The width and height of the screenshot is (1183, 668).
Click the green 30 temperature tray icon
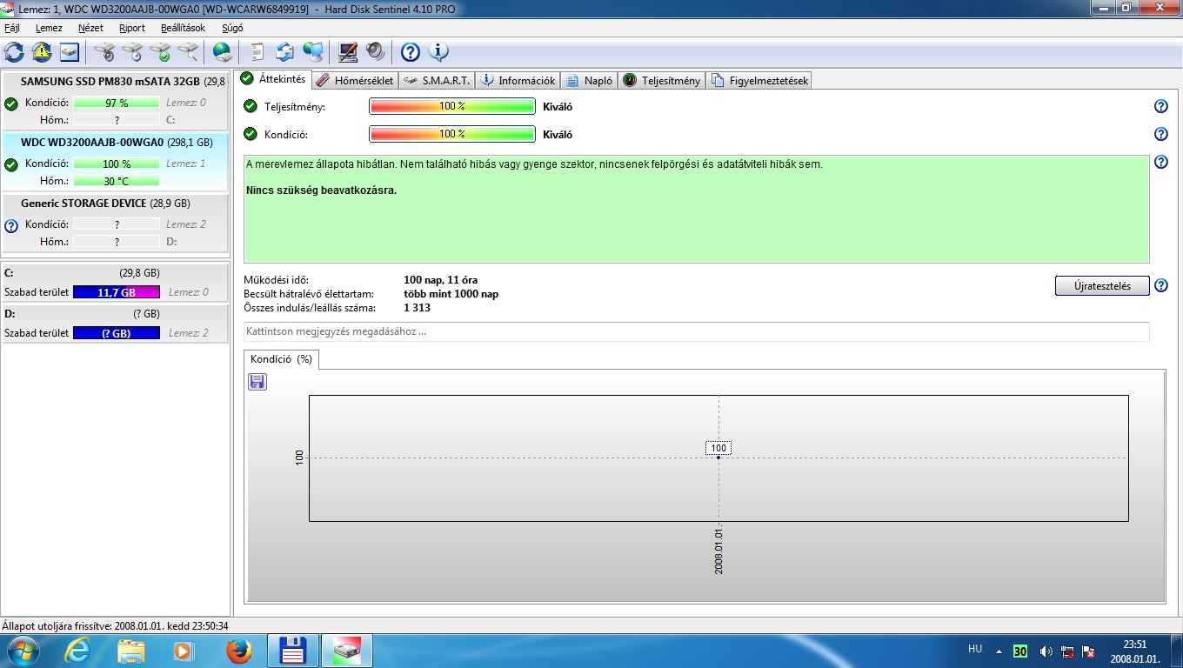point(1020,651)
